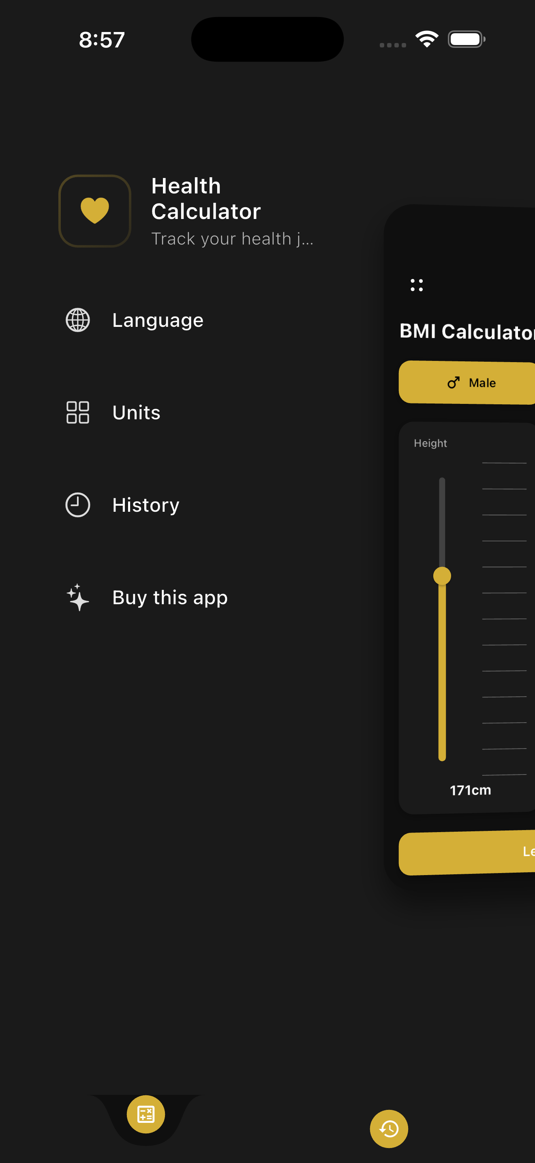This screenshot has width=535, height=1163.
Task: Open the History menu entry
Action: point(146,505)
